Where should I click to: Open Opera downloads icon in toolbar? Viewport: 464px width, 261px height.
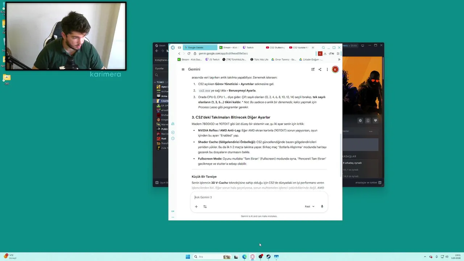point(325,54)
